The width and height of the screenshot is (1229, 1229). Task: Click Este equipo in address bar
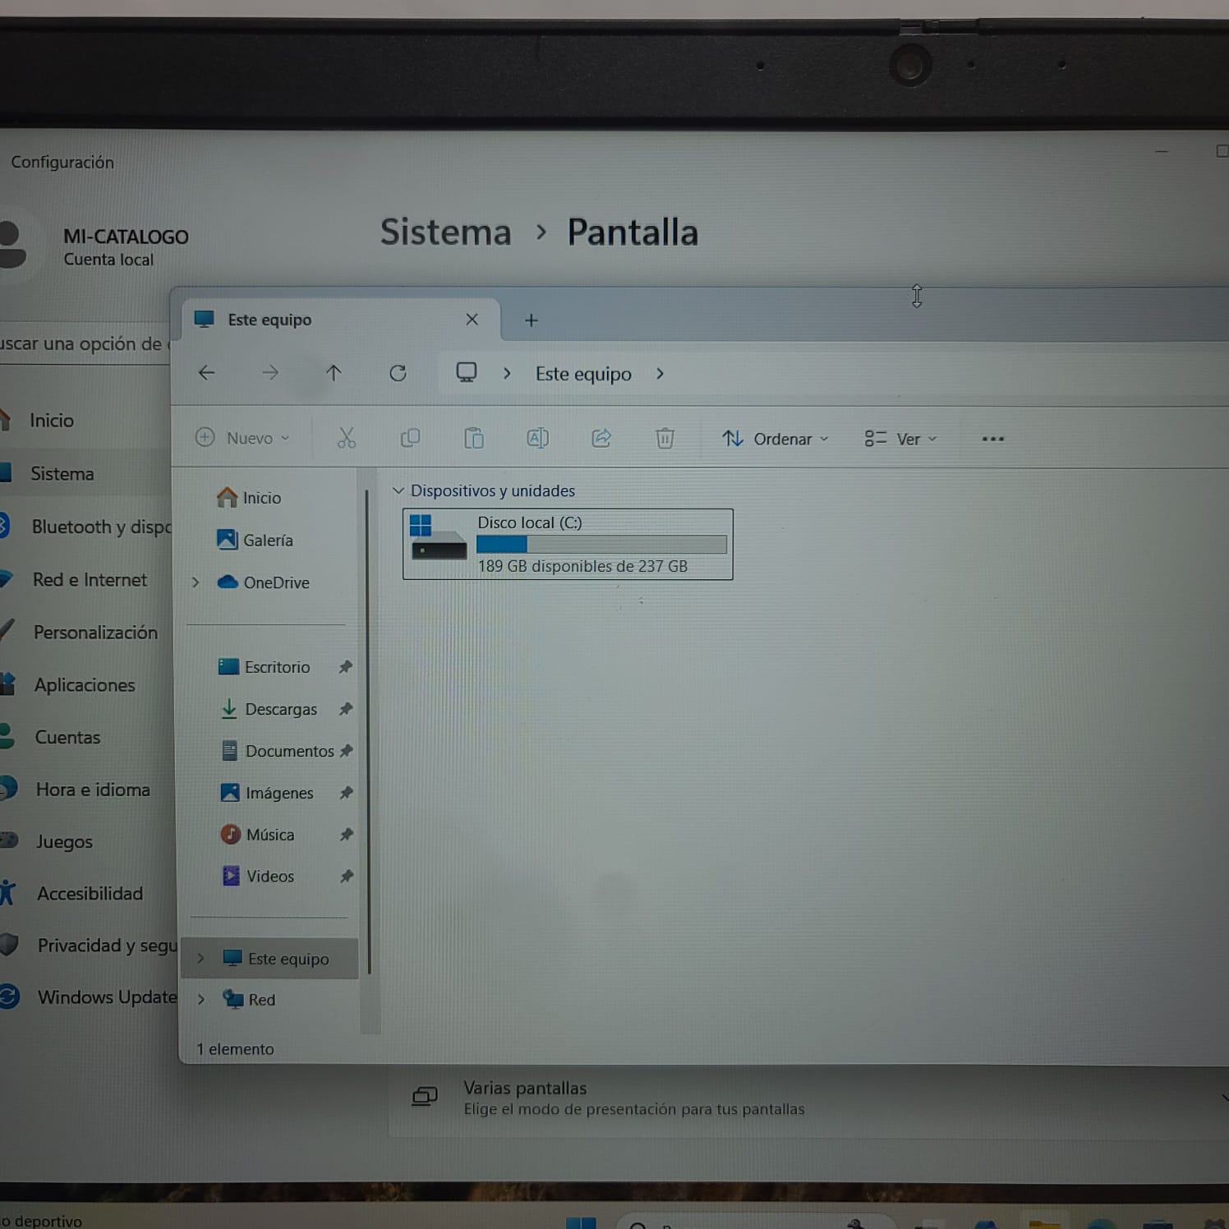[583, 374]
